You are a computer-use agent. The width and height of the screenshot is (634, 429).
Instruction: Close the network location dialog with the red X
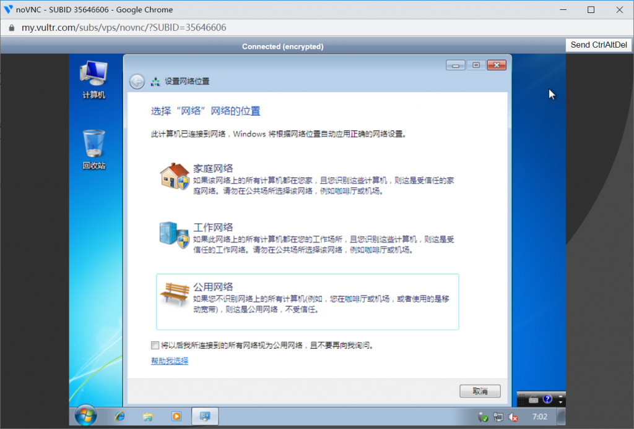coord(497,65)
